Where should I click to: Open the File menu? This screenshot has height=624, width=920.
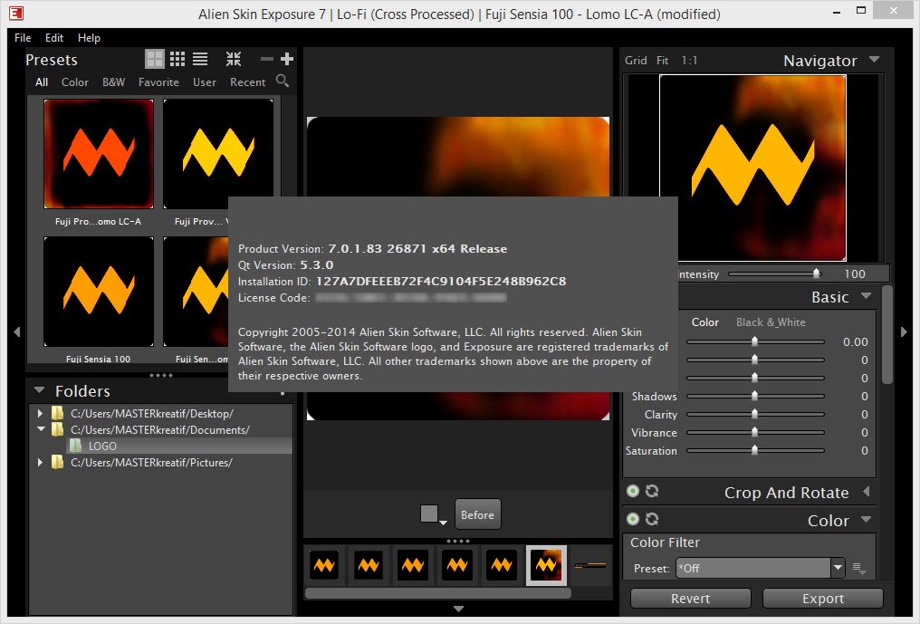[23, 37]
